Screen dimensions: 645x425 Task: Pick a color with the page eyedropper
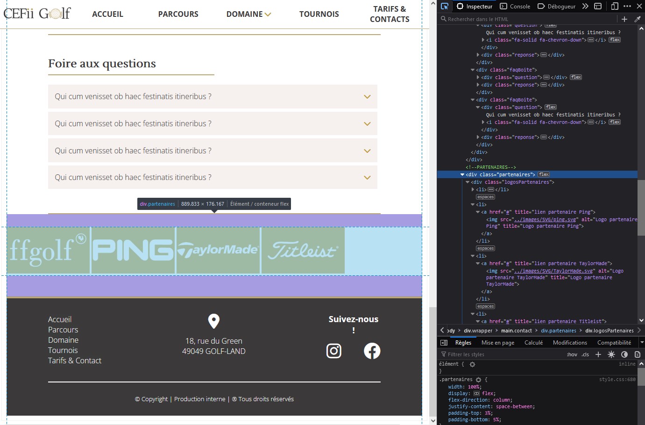click(638, 19)
